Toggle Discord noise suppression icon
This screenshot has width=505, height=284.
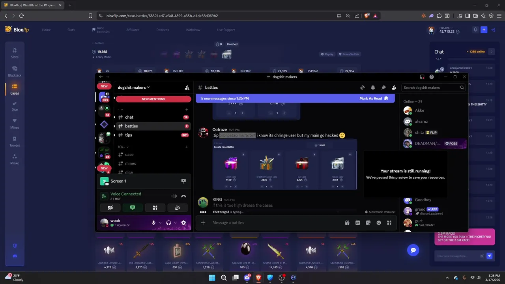(174, 196)
